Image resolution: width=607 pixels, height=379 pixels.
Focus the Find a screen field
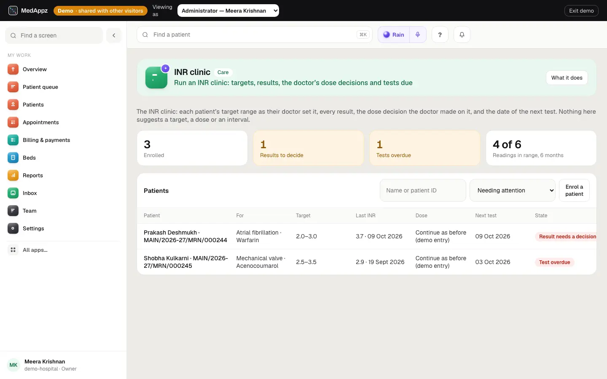pos(54,35)
